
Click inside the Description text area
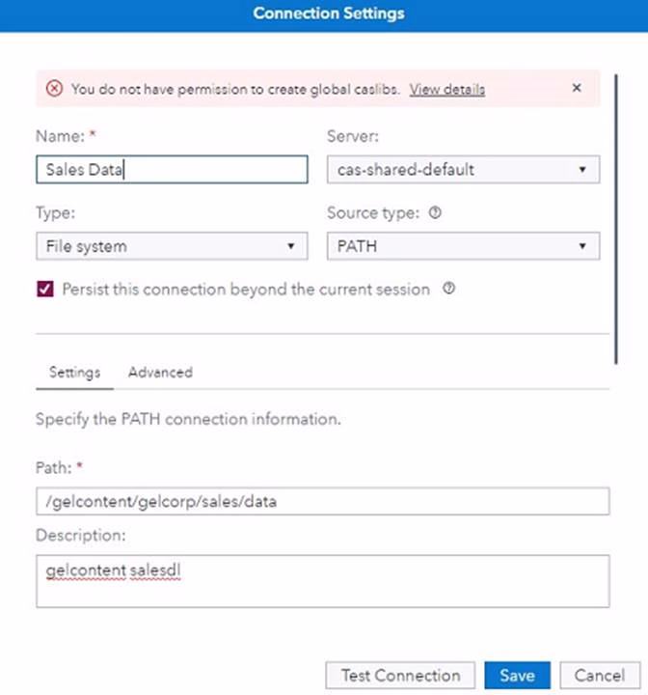[322, 581]
